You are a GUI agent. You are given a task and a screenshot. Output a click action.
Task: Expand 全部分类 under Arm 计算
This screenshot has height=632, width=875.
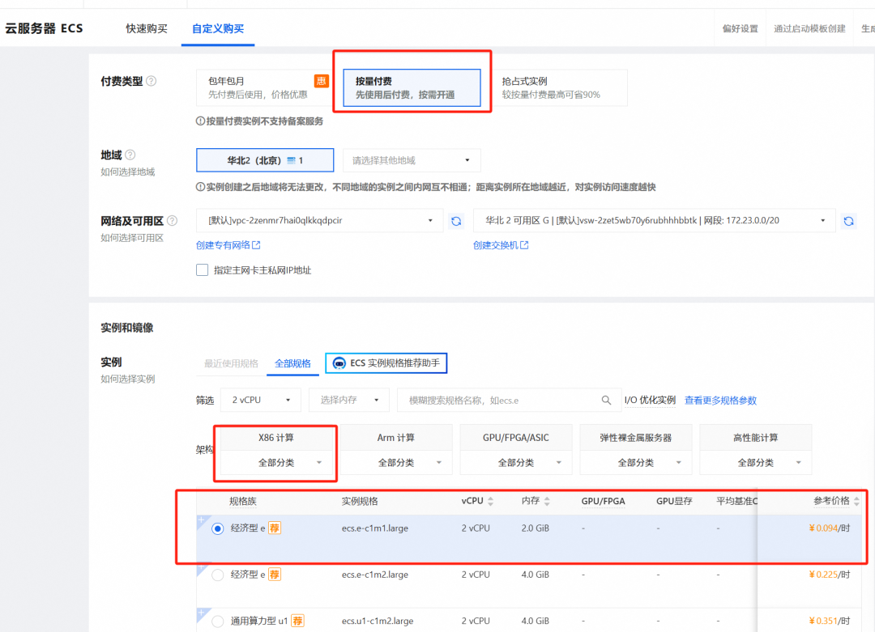point(396,463)
